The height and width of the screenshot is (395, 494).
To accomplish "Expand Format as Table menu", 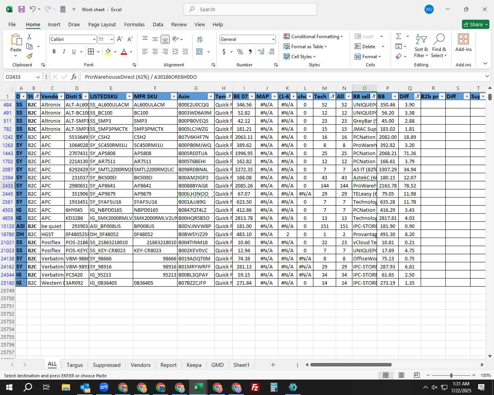I will pos(305,46).
